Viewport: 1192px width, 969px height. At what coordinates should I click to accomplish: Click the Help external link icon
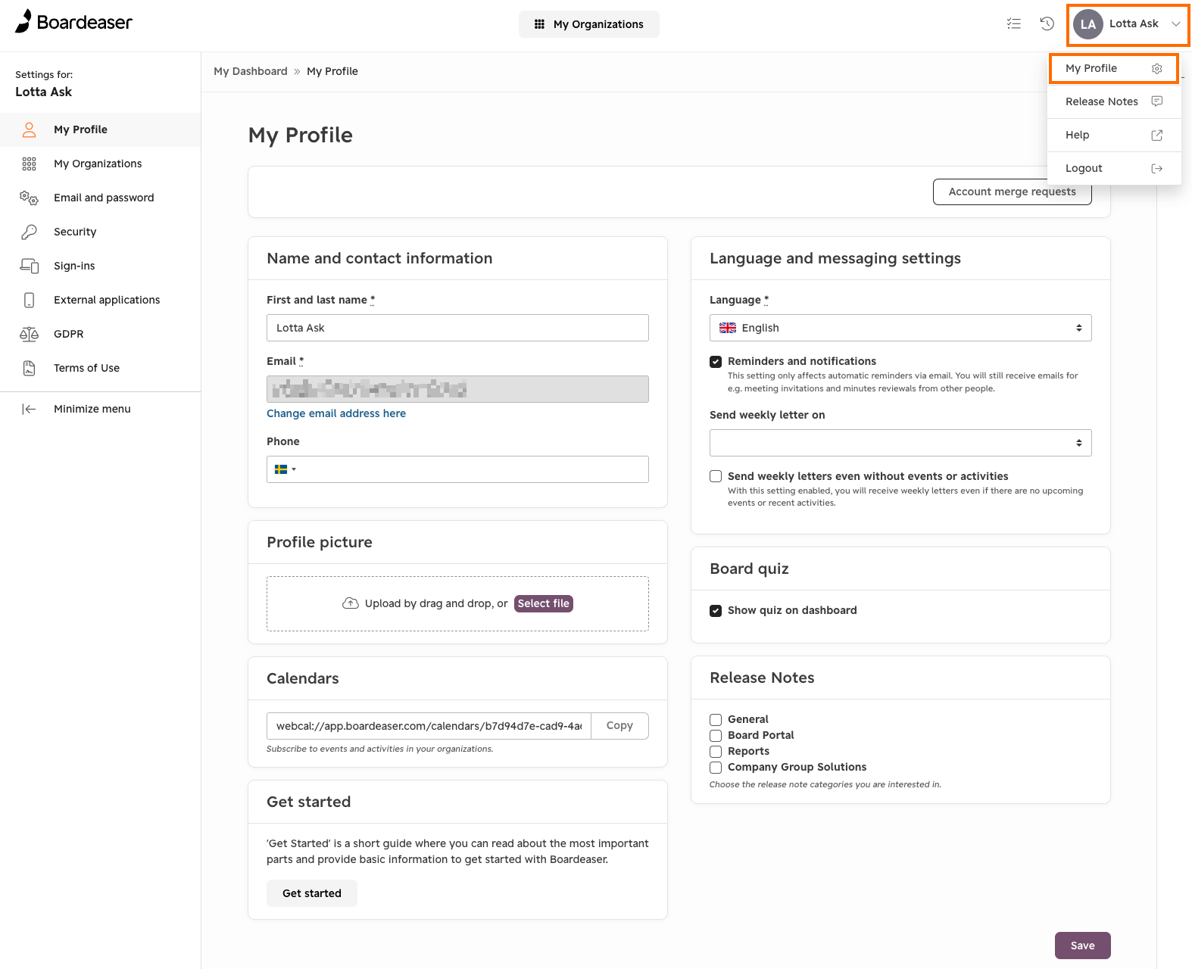click(1157, 135)
